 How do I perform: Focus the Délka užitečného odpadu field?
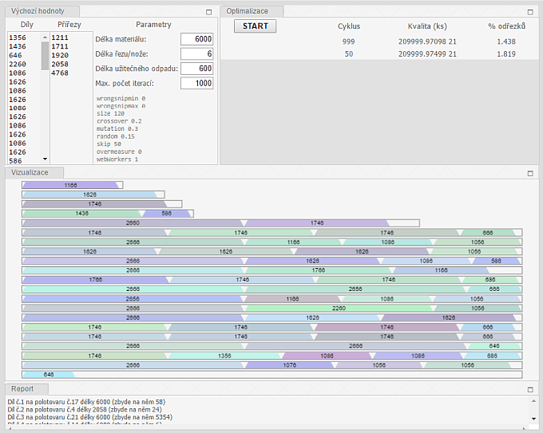(x=196, y=69)
